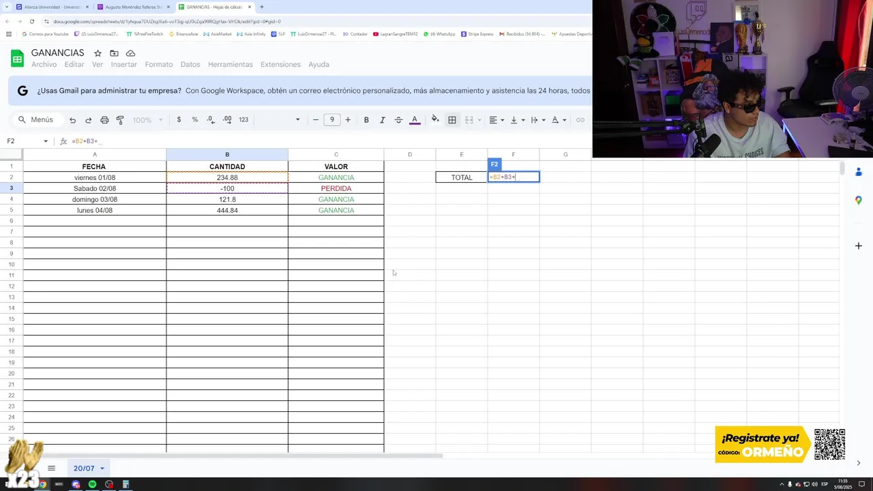Open Google Maps side panel icon

pyautogui.click(x=859, y=200)
